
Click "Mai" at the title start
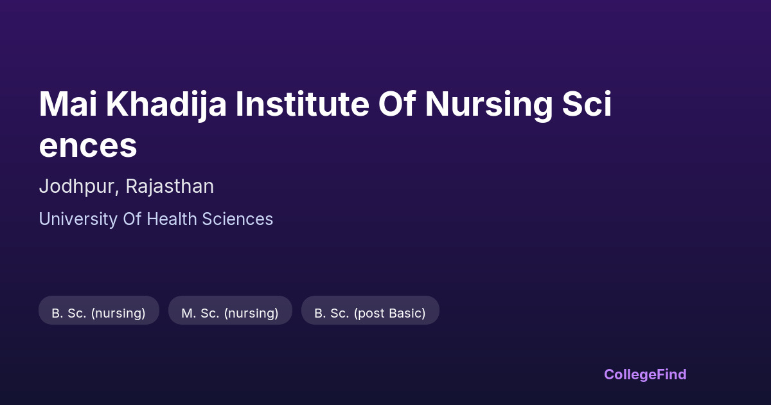(x=68, y=104)
